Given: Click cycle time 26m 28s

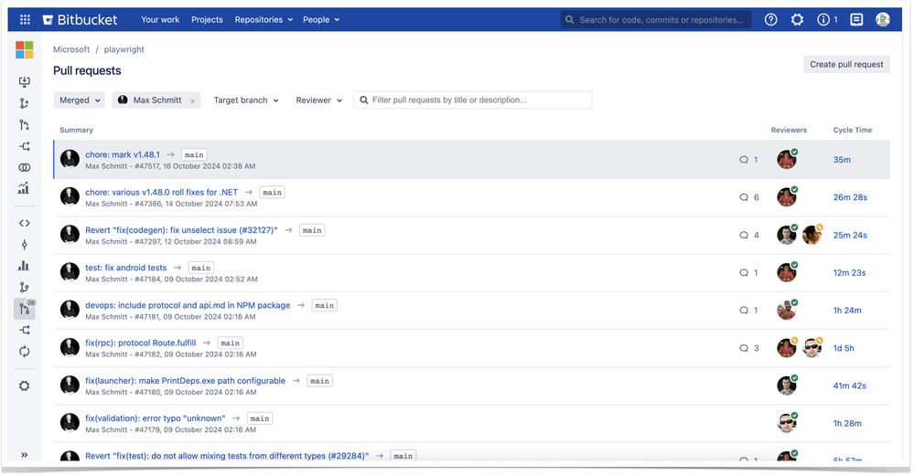Looking at the screenshot, I should pyautogui.click(x=850, y=197).
